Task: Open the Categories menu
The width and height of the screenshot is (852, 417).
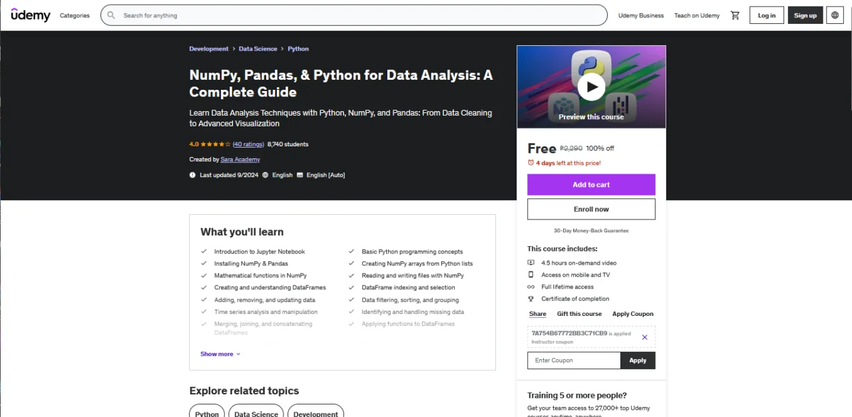Action: (75, 15)
